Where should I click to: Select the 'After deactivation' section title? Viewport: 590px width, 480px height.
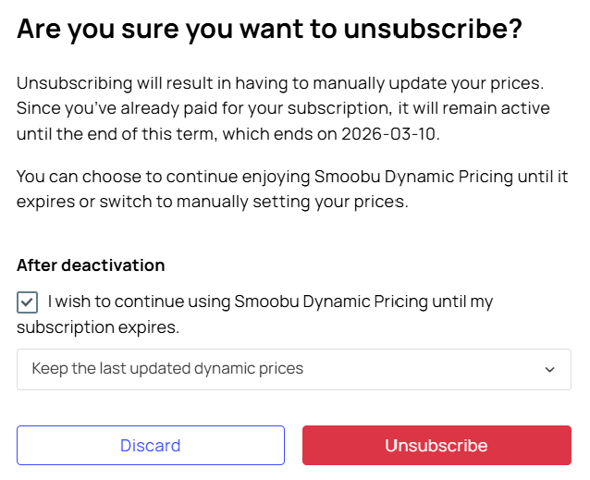click(x=91, y=265)
